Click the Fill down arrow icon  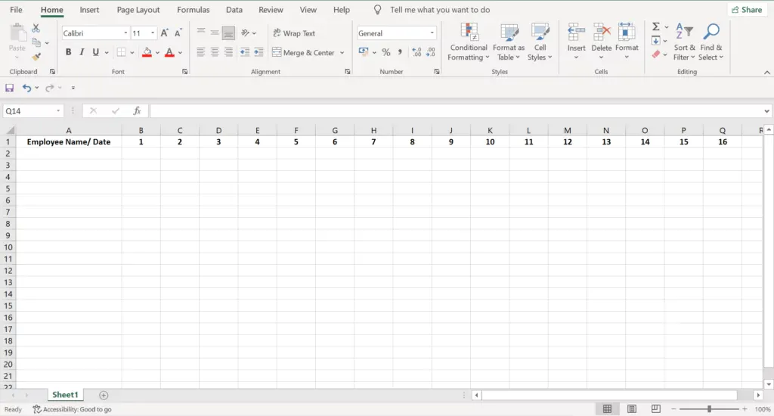pos(655,41)
